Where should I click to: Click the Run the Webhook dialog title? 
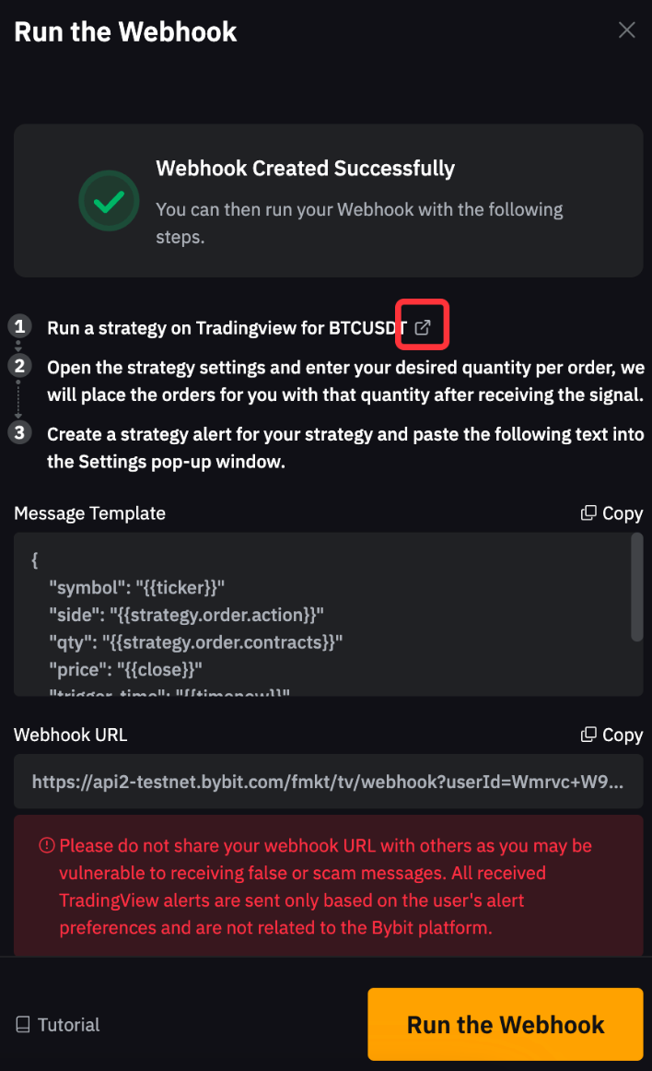(x=125, y=30)
